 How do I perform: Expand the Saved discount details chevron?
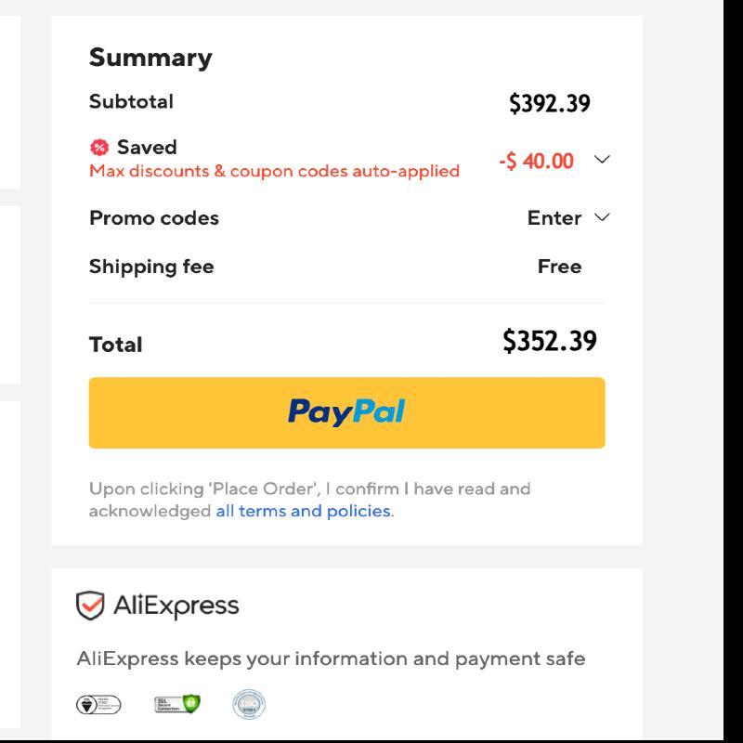(x=602, y=159)
